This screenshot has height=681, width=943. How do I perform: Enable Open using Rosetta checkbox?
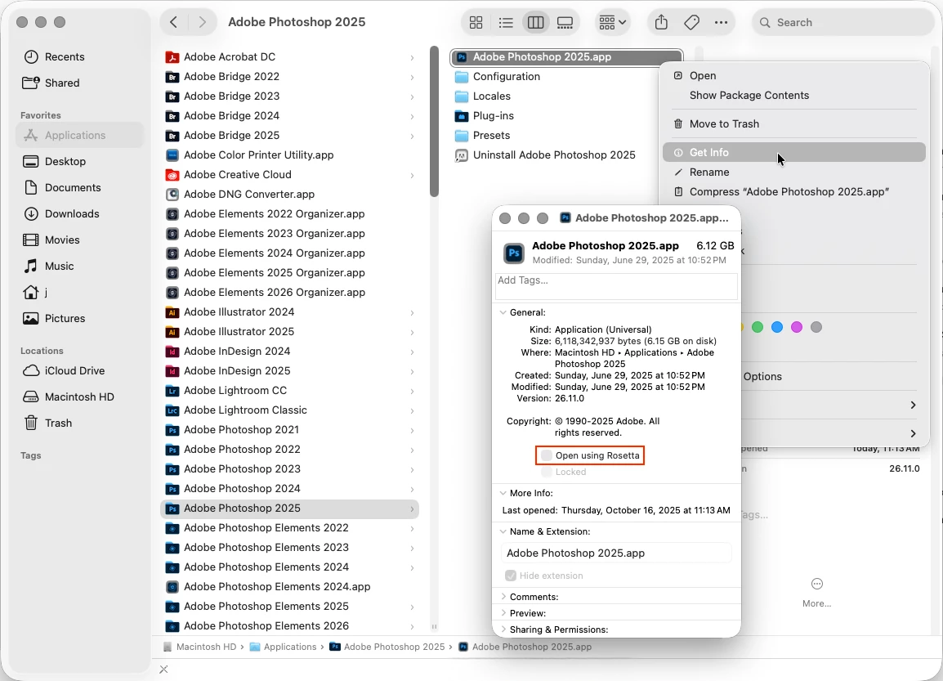tap(547, 455)
